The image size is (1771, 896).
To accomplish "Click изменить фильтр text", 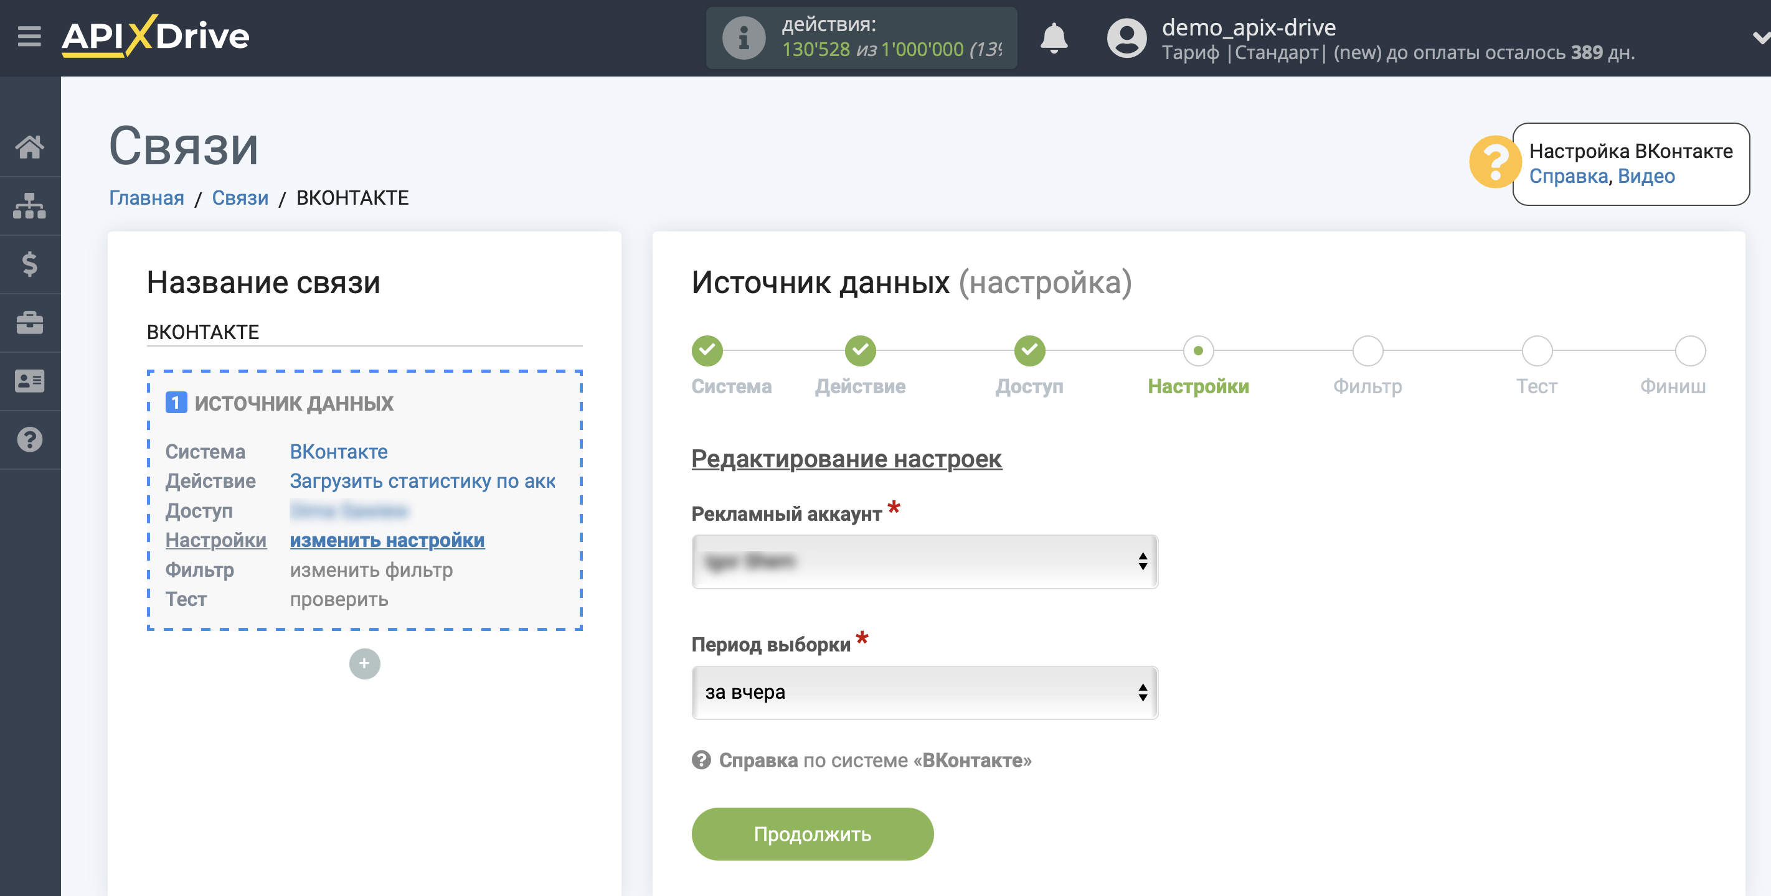I will [x=371, y=569].
